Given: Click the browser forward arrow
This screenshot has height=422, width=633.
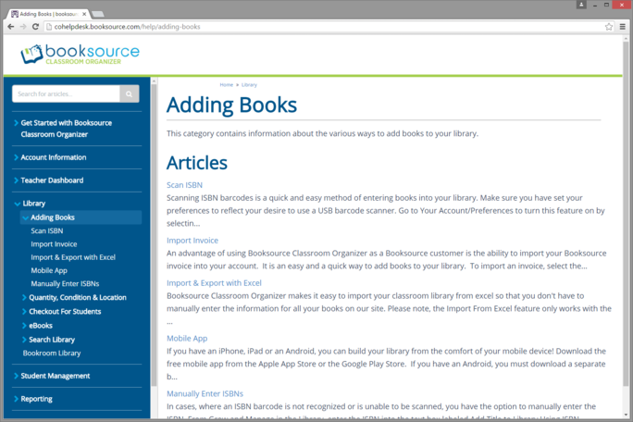Looking at the screenshot, I should coord(23,27).
